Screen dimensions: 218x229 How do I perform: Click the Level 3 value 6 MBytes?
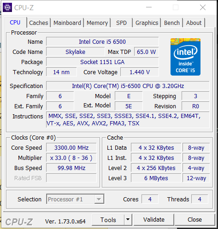156,178
